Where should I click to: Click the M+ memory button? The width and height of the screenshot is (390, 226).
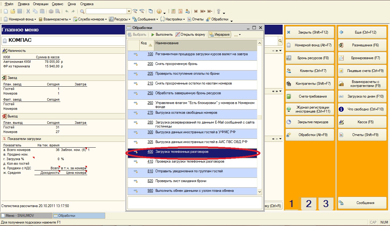[x=203, y=11]
